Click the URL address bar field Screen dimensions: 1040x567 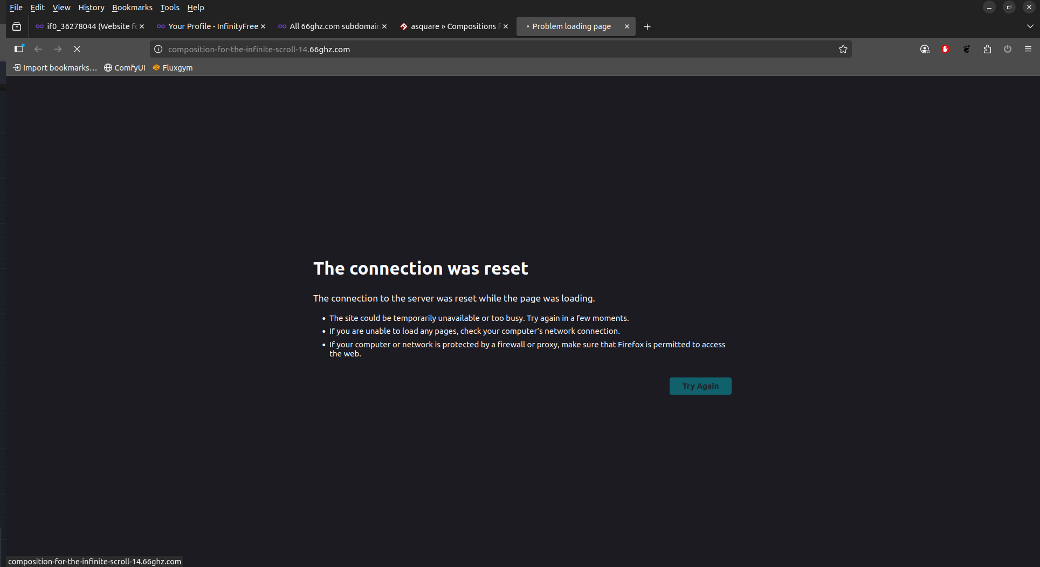485,49
